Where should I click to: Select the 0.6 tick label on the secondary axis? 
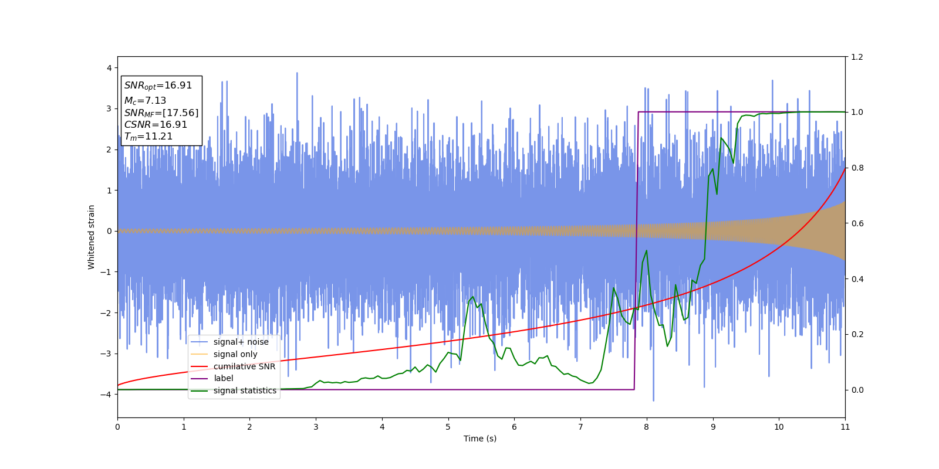[x=857, y=223]
